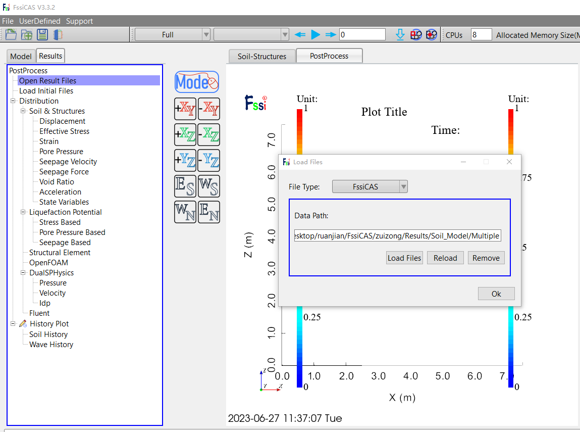Switch to the WS isometric view
This screenshot has width=580, height=432.
209,186
